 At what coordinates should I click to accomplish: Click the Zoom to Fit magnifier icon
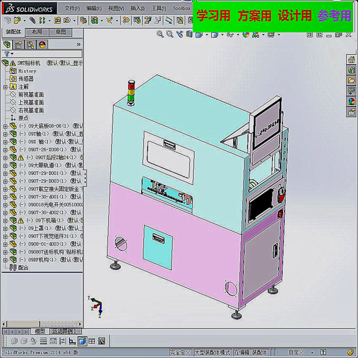pos(160,34)
